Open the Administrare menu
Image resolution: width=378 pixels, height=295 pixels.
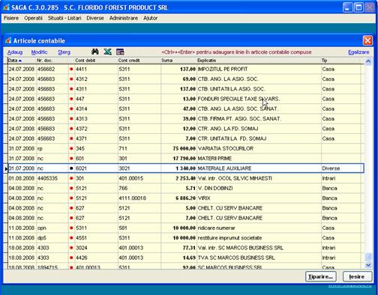[x=124, y=18]
